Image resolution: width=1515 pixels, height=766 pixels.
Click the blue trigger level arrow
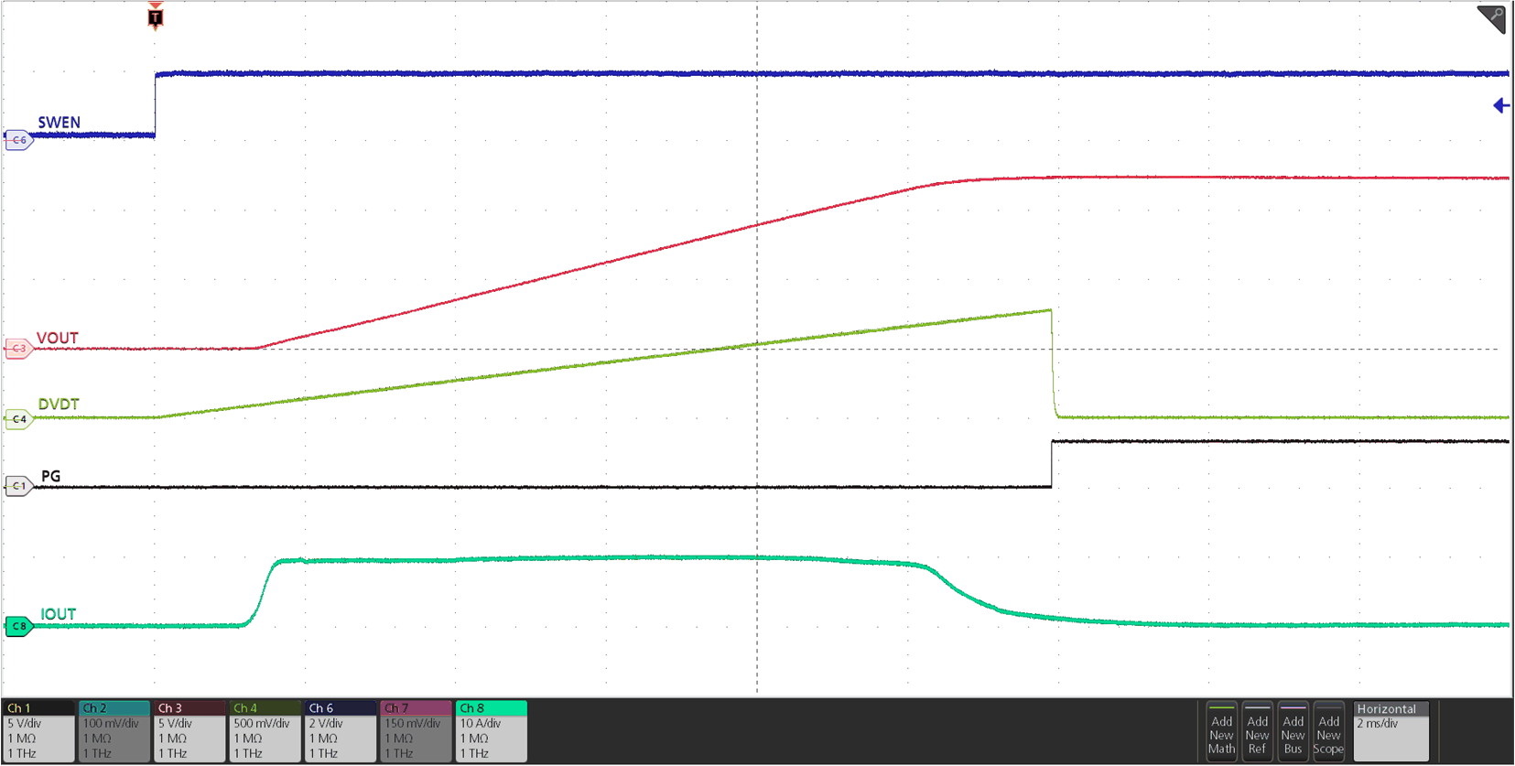click(x=1501, y=106)
